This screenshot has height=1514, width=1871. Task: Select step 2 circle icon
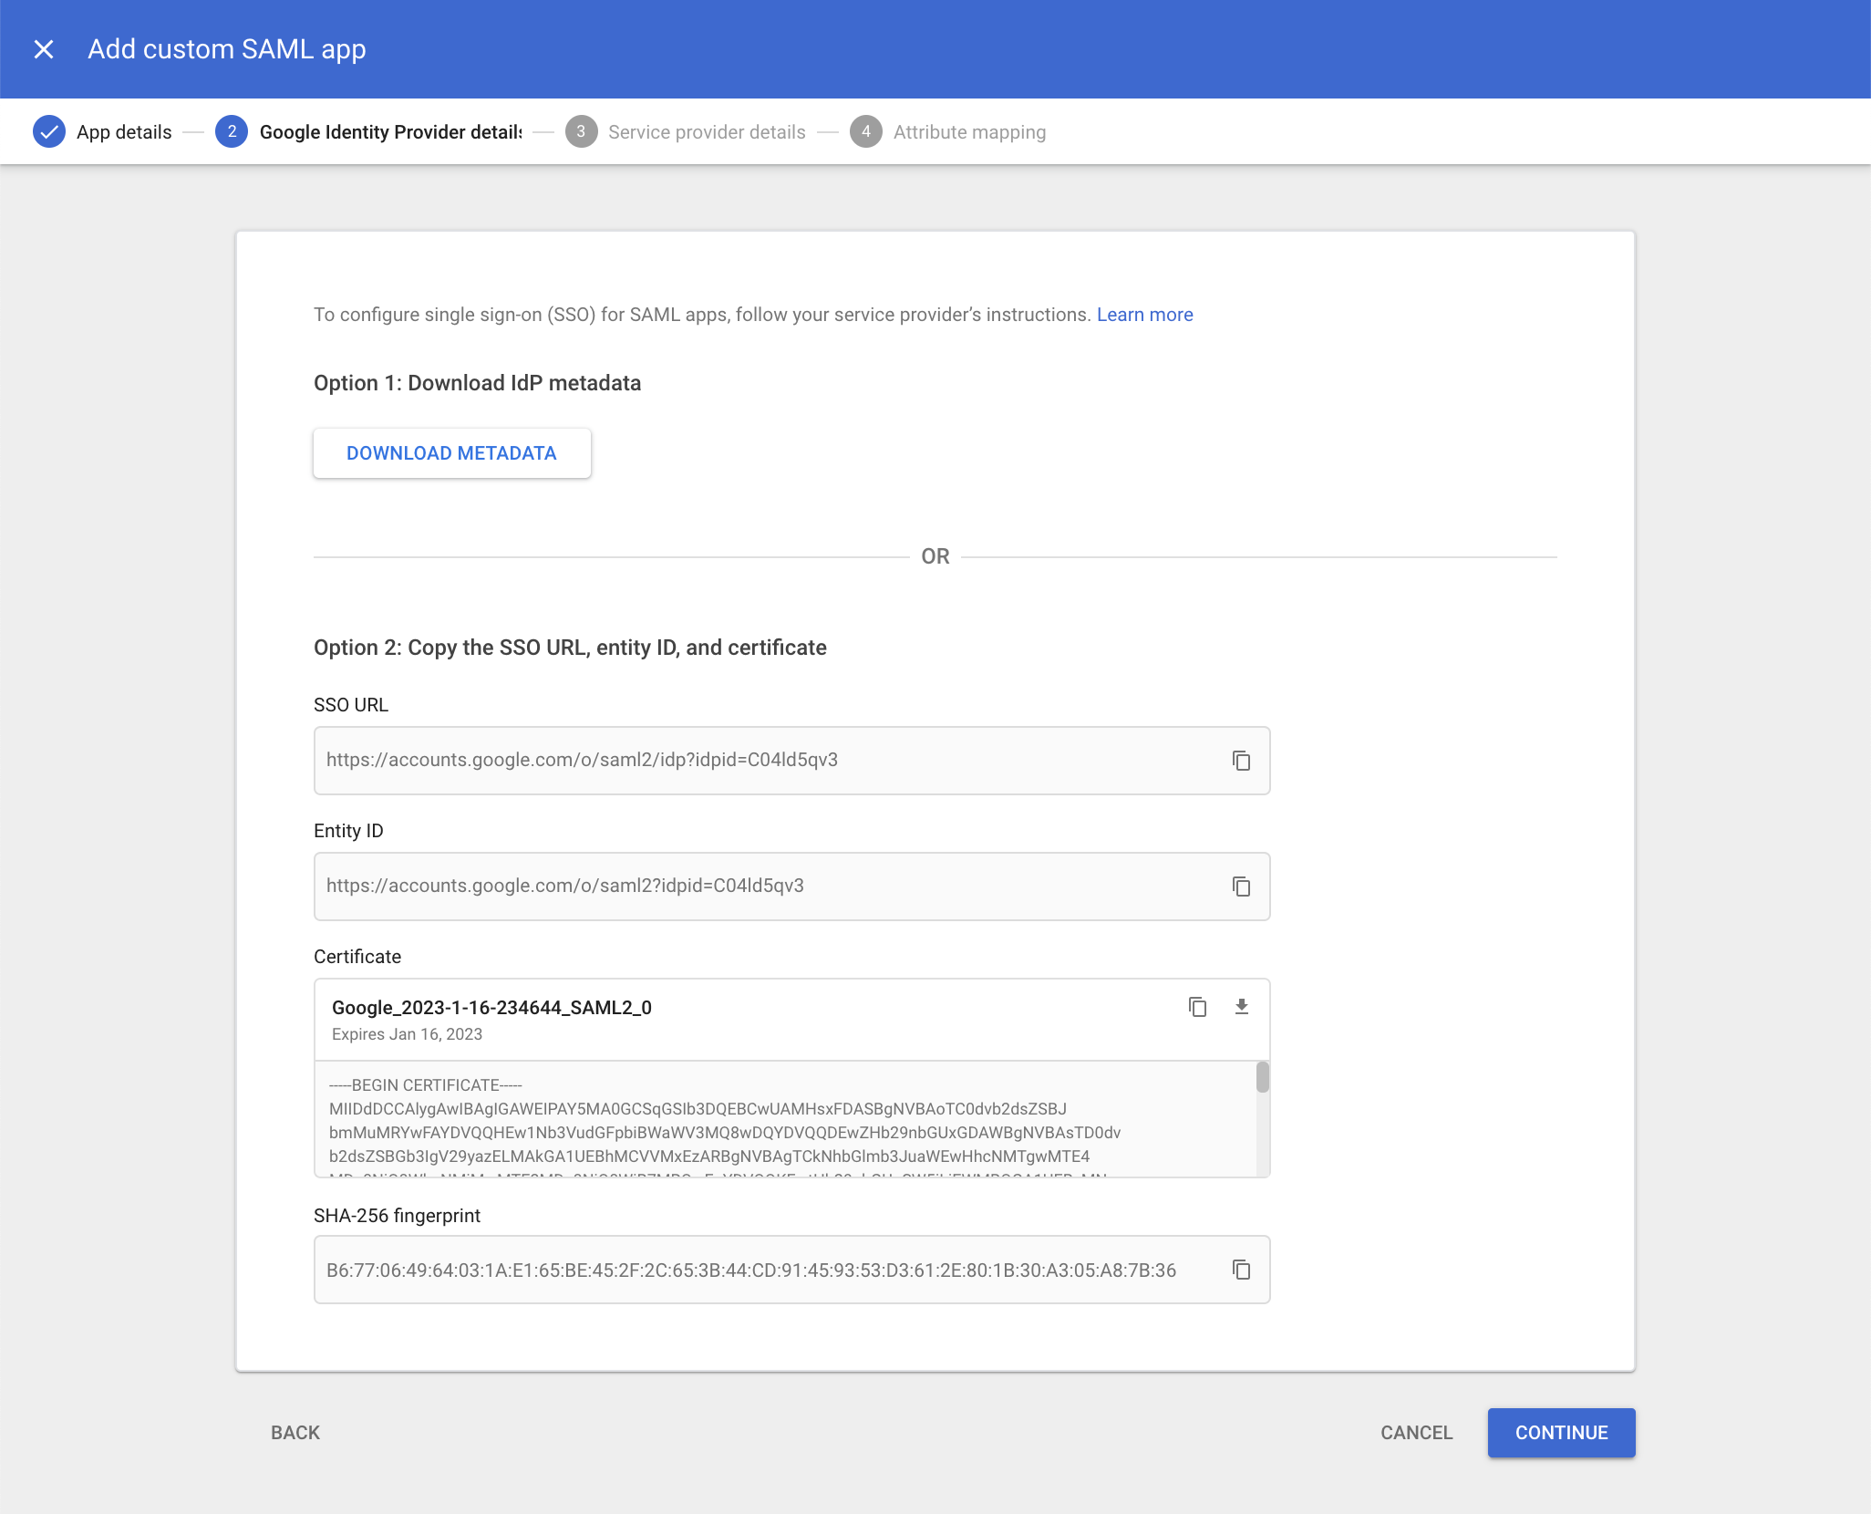(232, 132)
